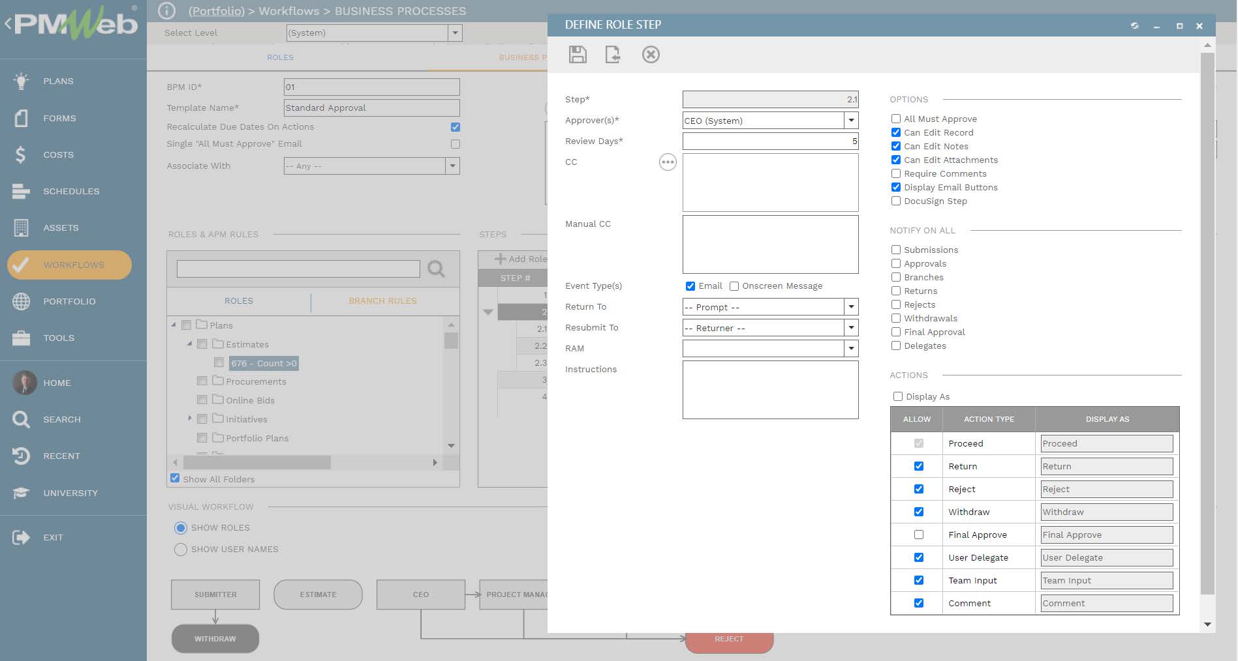Switch to the Branch Rules tab
Screen dimensions: 1238x661
pos(382,301)
